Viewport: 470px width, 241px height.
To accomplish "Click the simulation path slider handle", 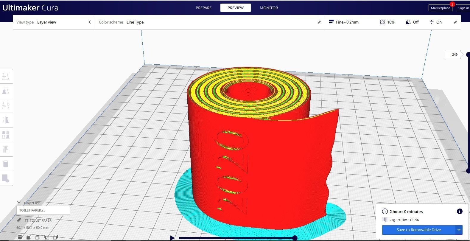I will tap(295, 238).
